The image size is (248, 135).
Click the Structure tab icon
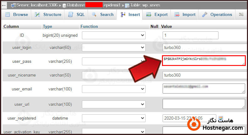click(38, 14)
